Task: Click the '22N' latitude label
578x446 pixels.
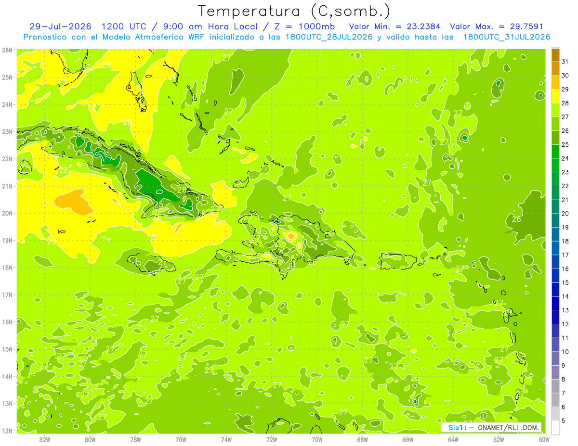Action: [x=7, y=159]
